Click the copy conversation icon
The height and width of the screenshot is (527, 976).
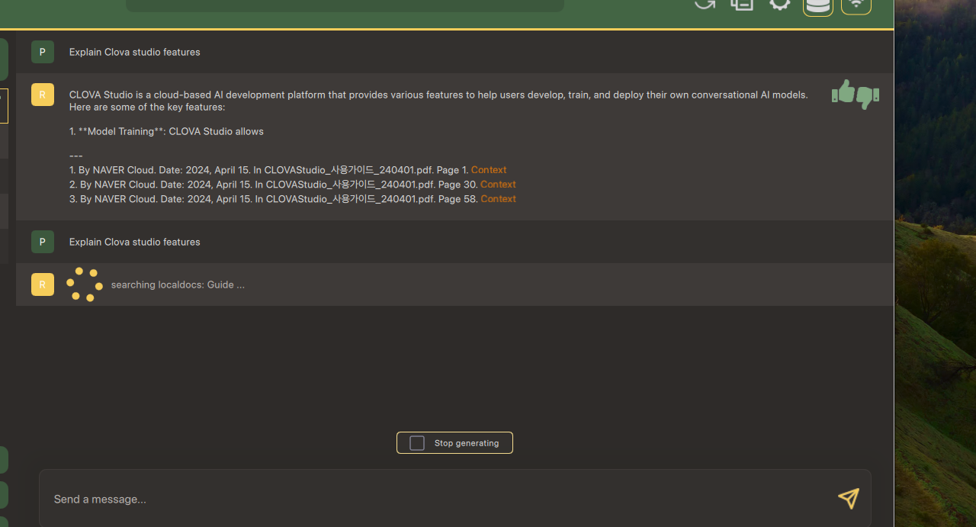742,4
